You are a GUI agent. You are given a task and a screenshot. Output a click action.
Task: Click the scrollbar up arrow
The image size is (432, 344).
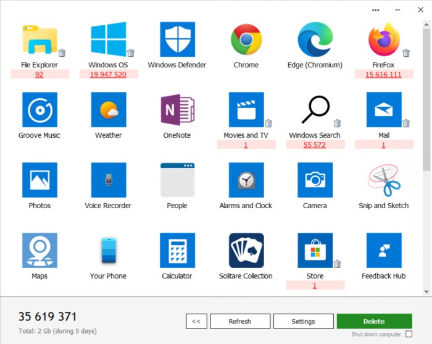coord(426,25)
